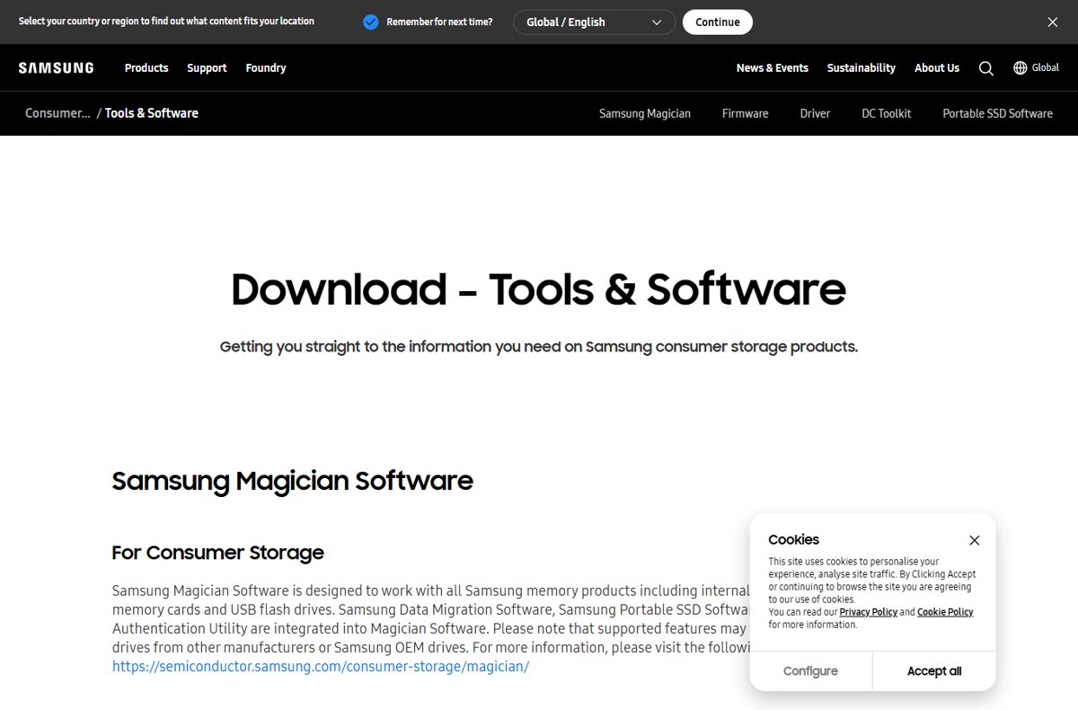The height and width of the screenshot is (710, 1078).
Task: Dismiss the Cookies popup with X
Action: [975, 540]
